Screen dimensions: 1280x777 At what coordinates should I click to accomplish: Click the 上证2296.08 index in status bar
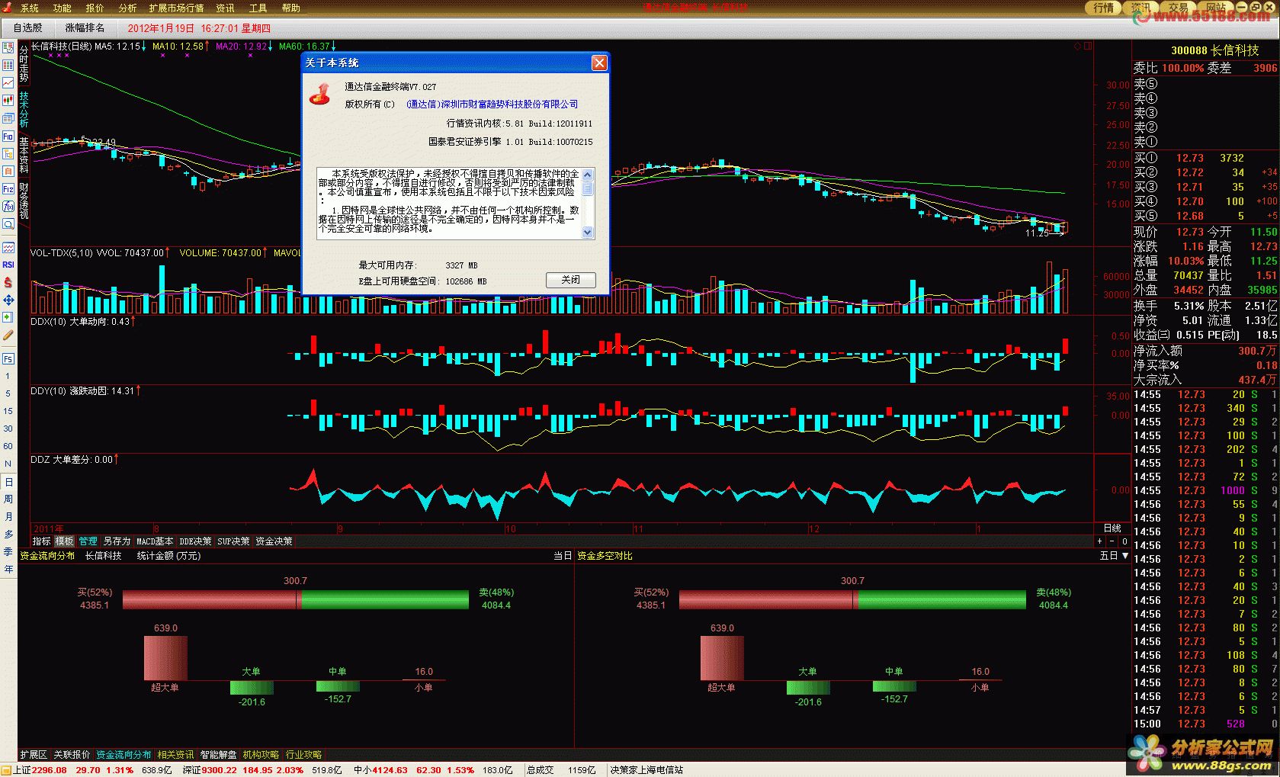[40, 770]
